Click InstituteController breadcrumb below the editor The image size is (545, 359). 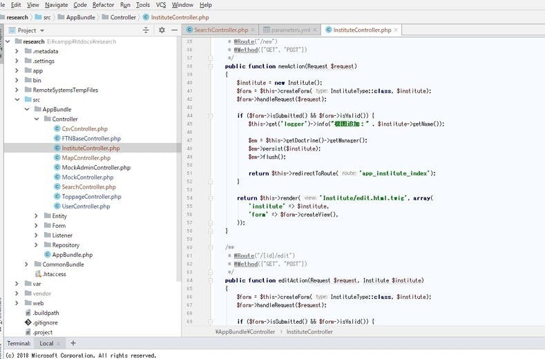point(309,332)
